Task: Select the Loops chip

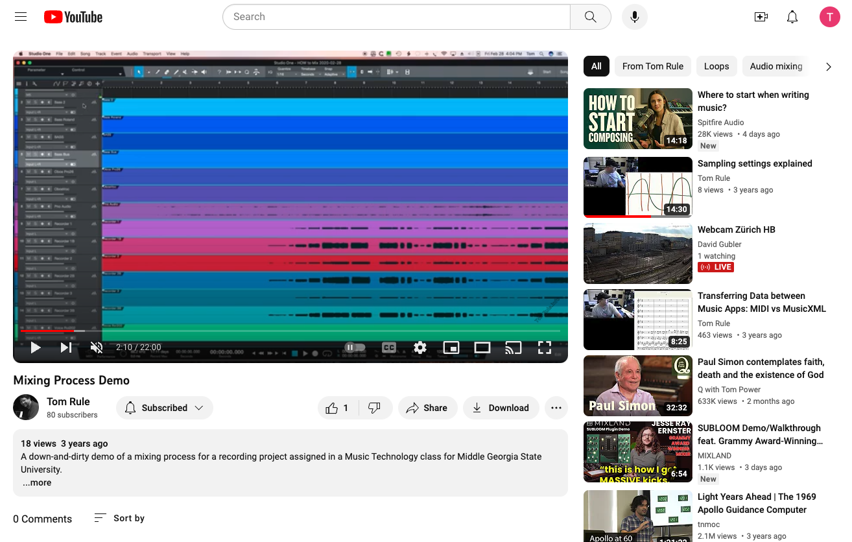Action: pyautogui.click(x=716, y=66)
